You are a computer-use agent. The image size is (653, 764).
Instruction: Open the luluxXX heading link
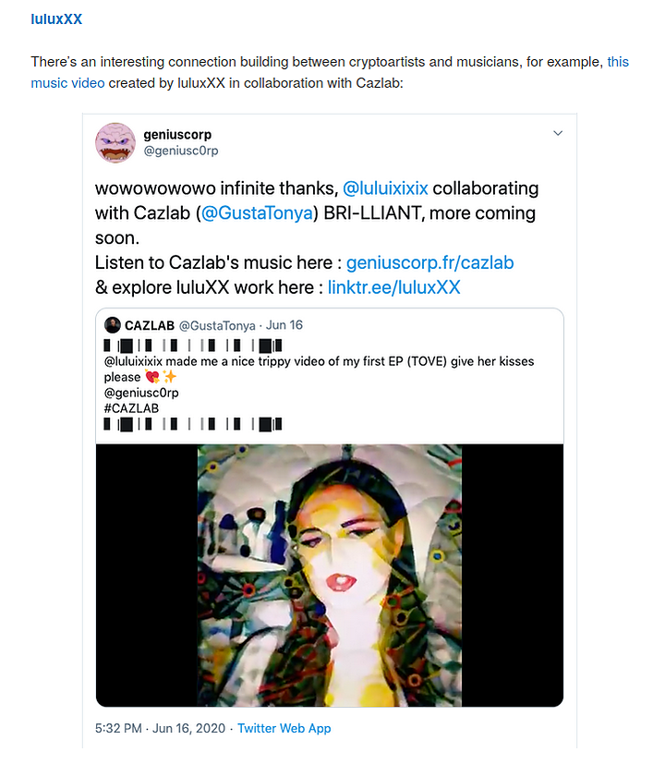point(56,19)
